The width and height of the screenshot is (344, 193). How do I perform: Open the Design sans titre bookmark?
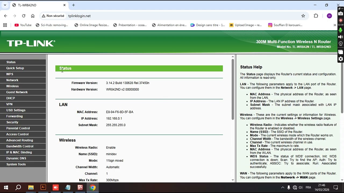[208, 25]
